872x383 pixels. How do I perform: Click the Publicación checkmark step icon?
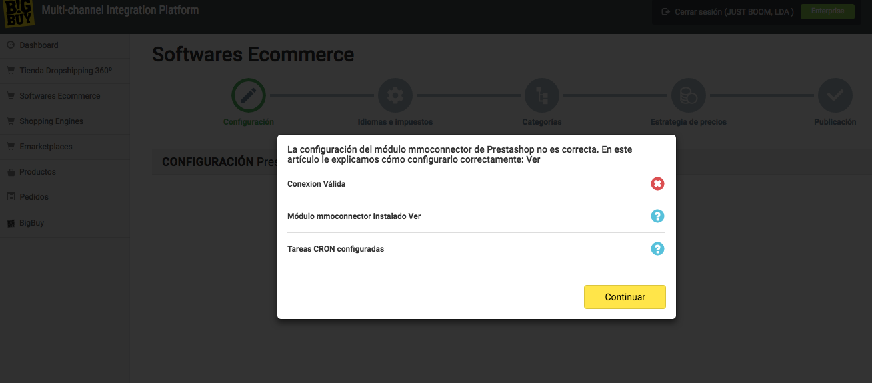[x=835, y=96]
